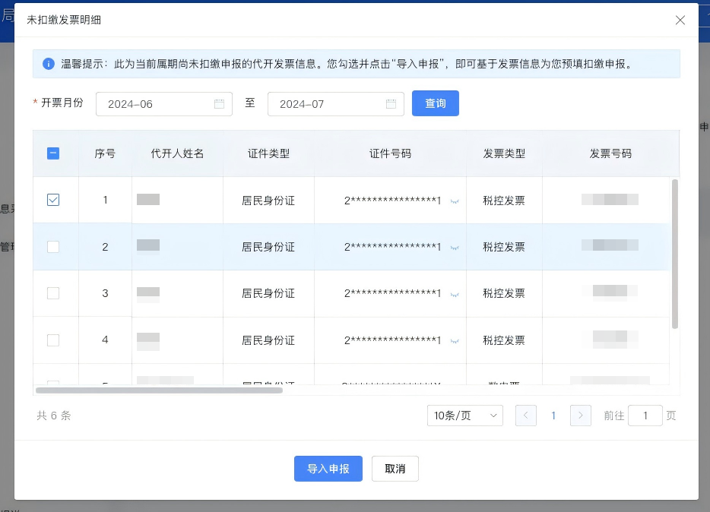Uncheck the row 1 checkbox

[x=53, y=200]
